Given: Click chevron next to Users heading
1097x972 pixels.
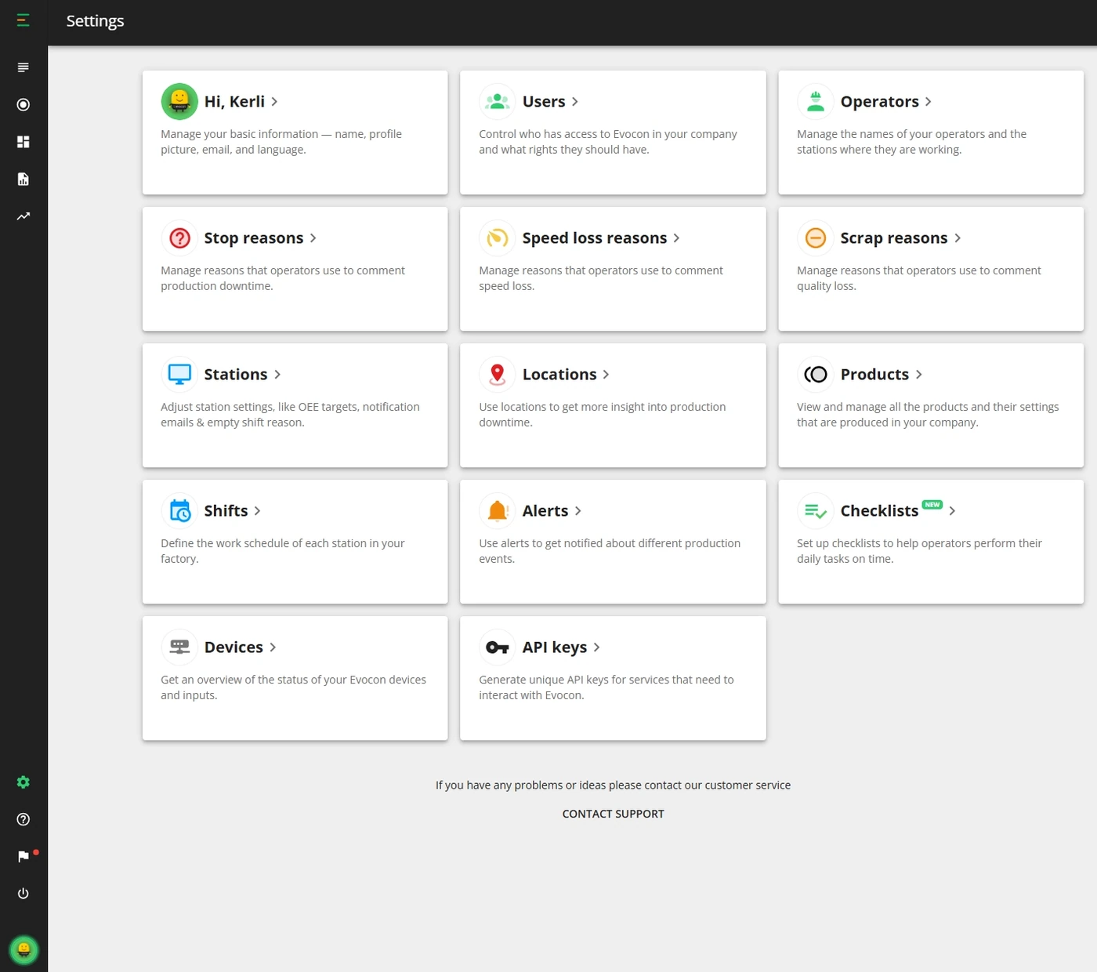Looking at the screenshot, I should coord(575,102).
